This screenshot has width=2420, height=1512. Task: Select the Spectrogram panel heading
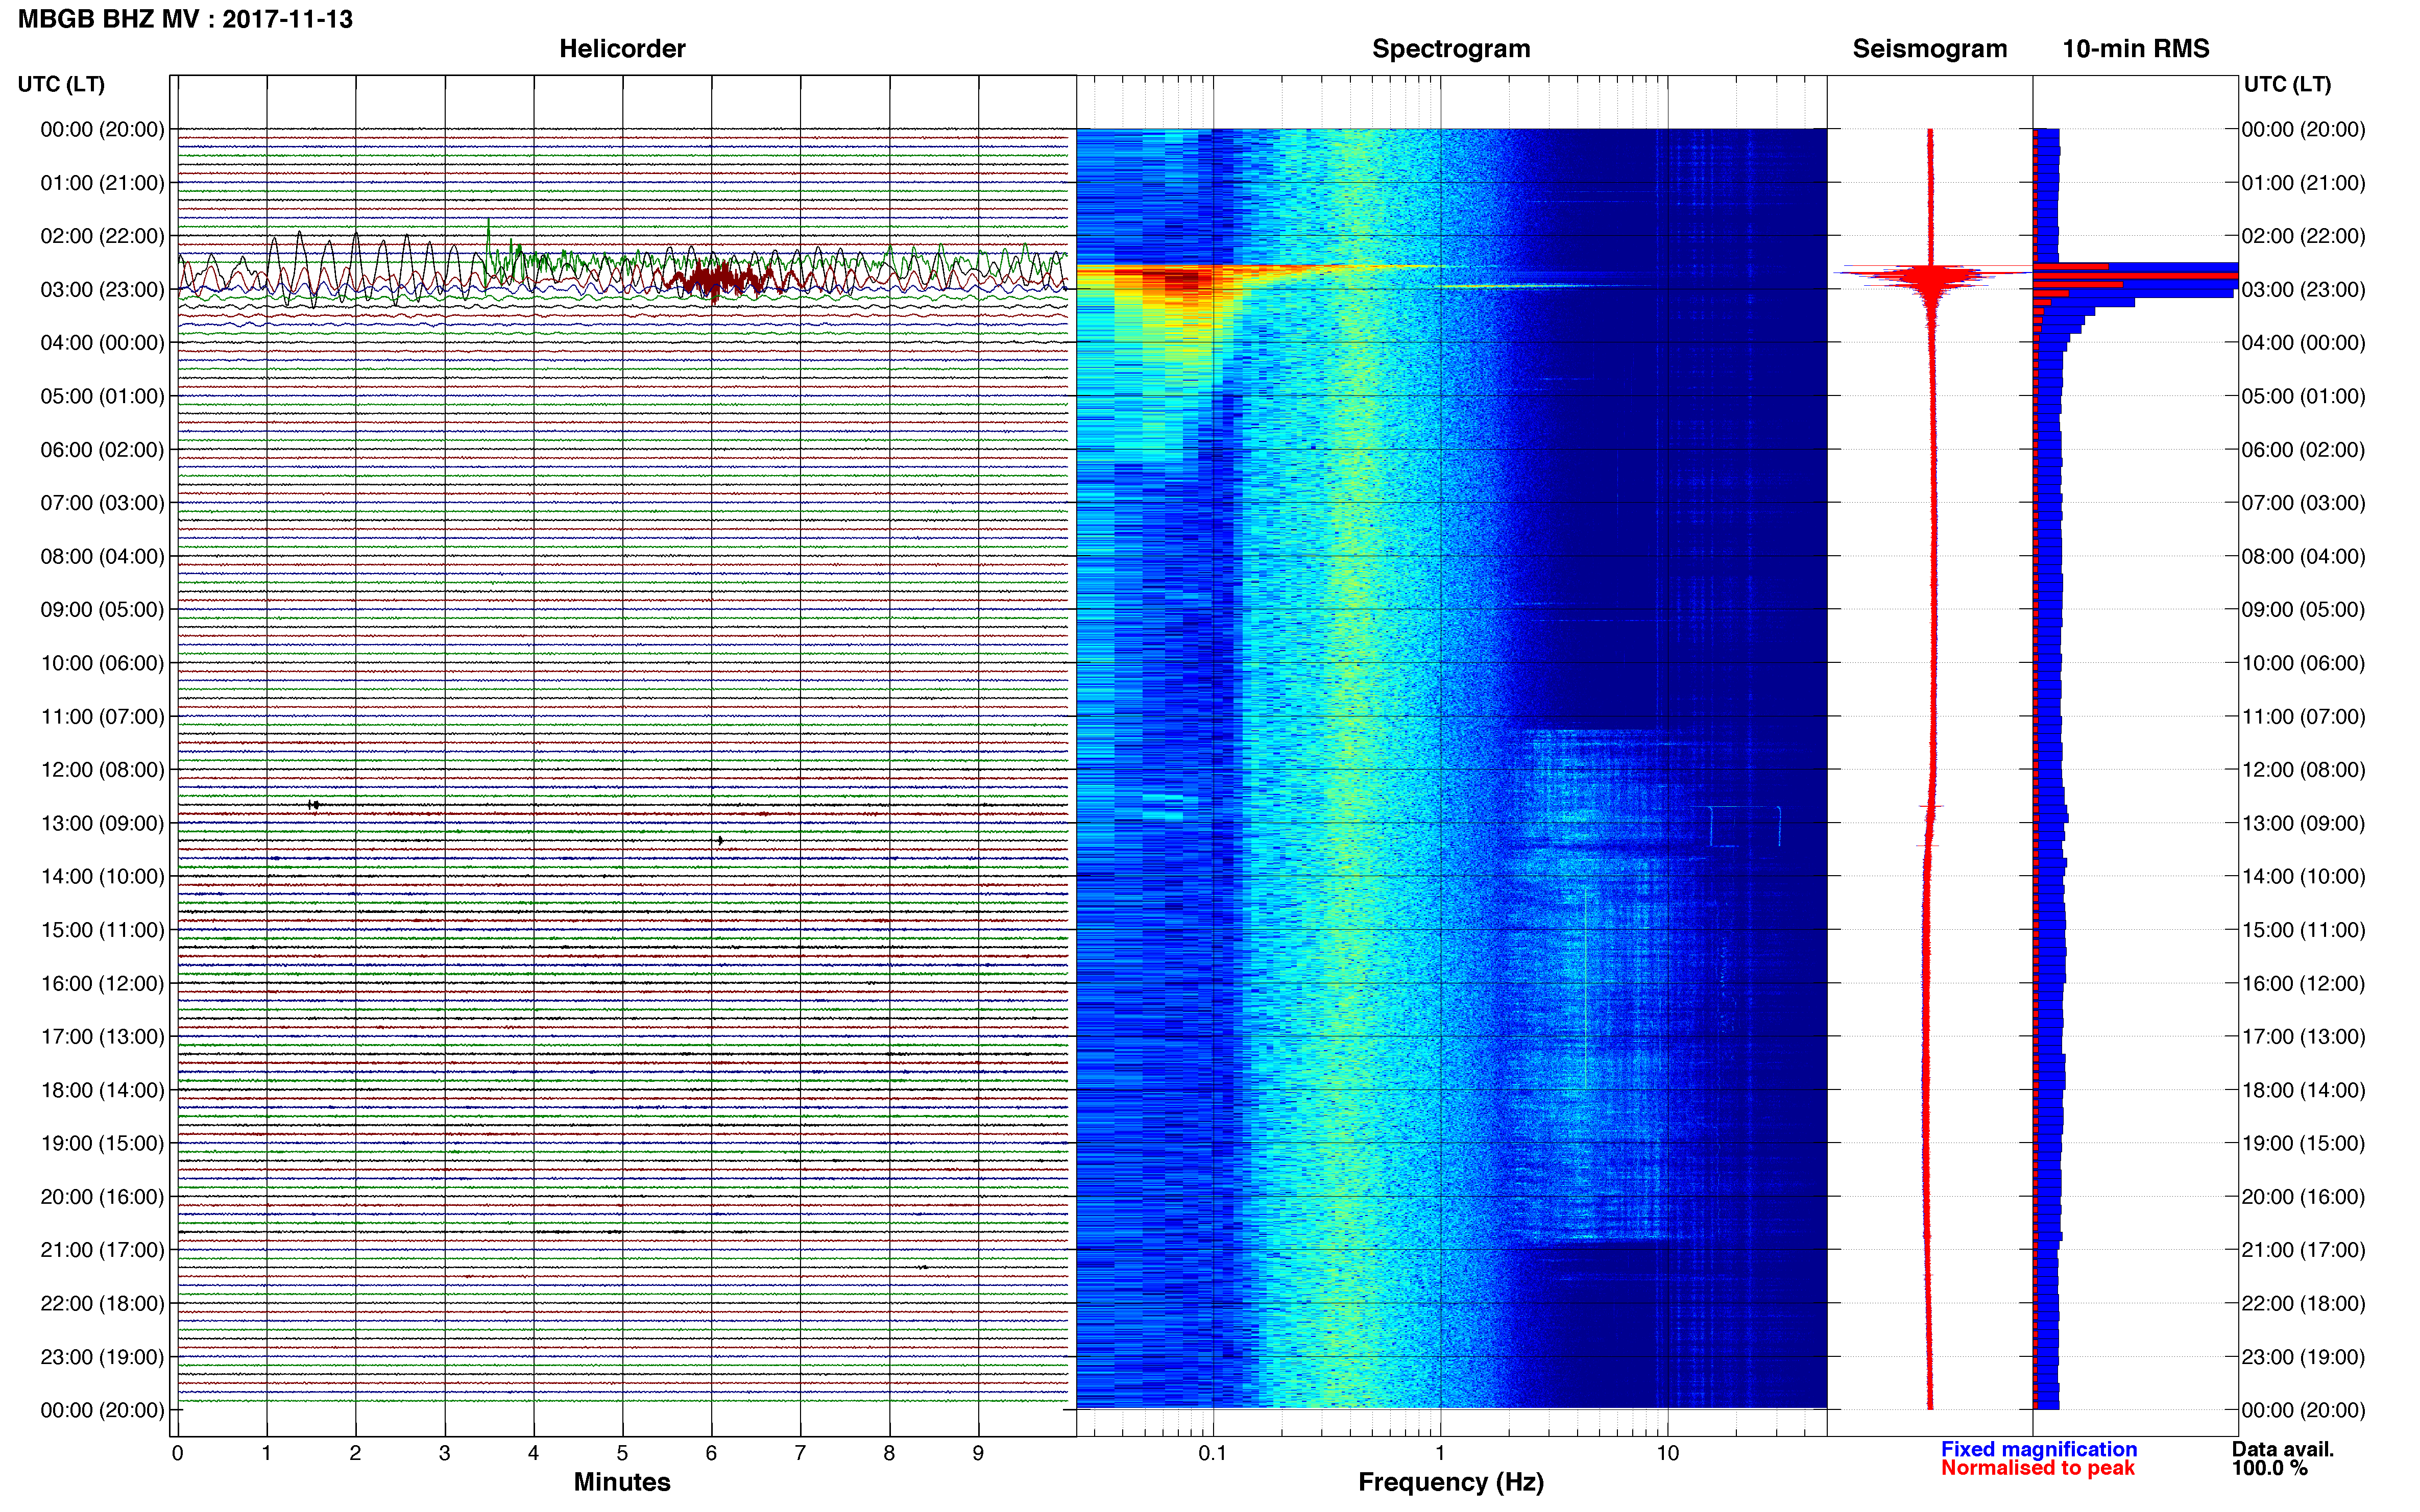(1450, 49)
